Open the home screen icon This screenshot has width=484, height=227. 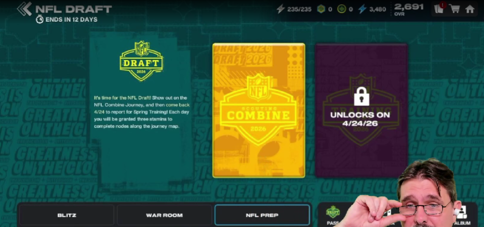pos(470,9)
